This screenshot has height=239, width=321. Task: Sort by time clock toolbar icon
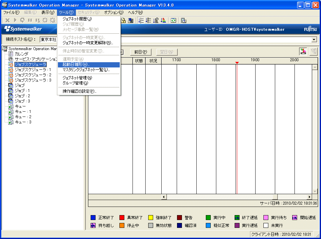pos(156,21)
